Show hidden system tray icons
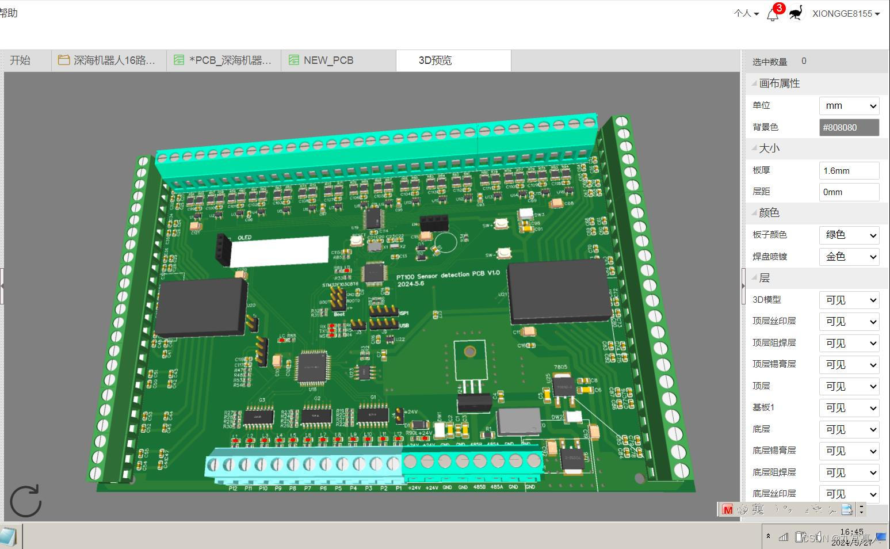This screenshot has width=890, height=549. (768, 536)
